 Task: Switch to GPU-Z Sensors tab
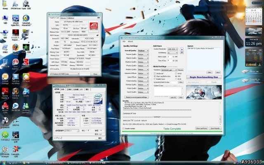coord(63,18)
